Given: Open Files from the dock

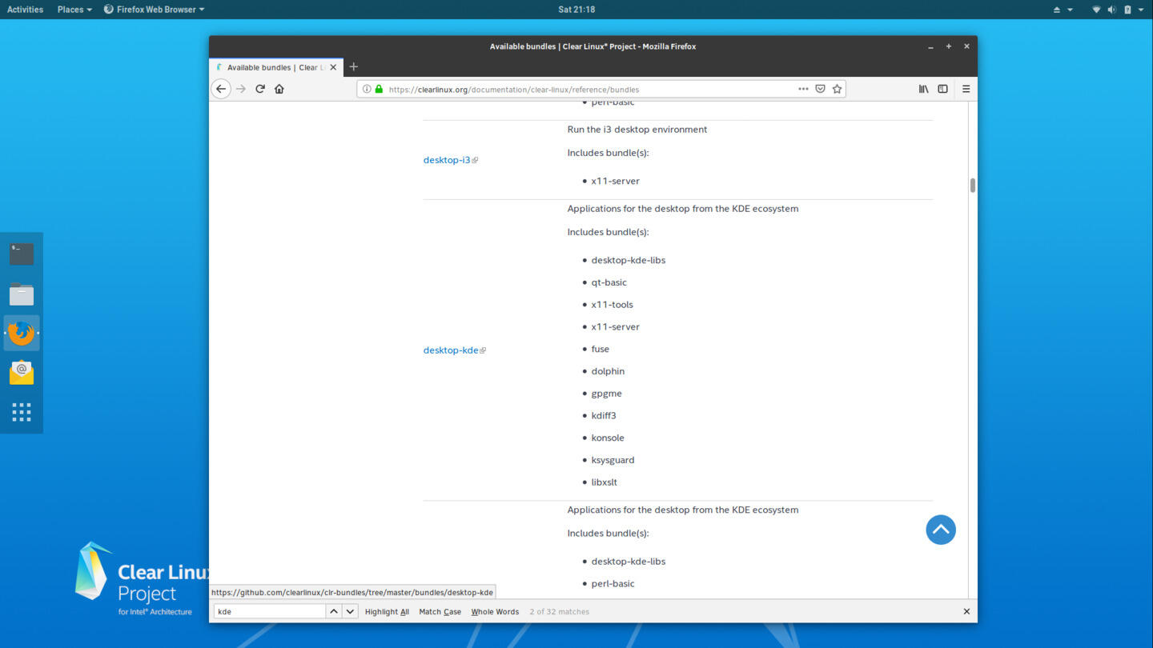Looking at the screenshot, I should (22, 294).
